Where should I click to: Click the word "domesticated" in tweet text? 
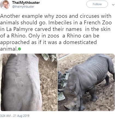point(80,42)
